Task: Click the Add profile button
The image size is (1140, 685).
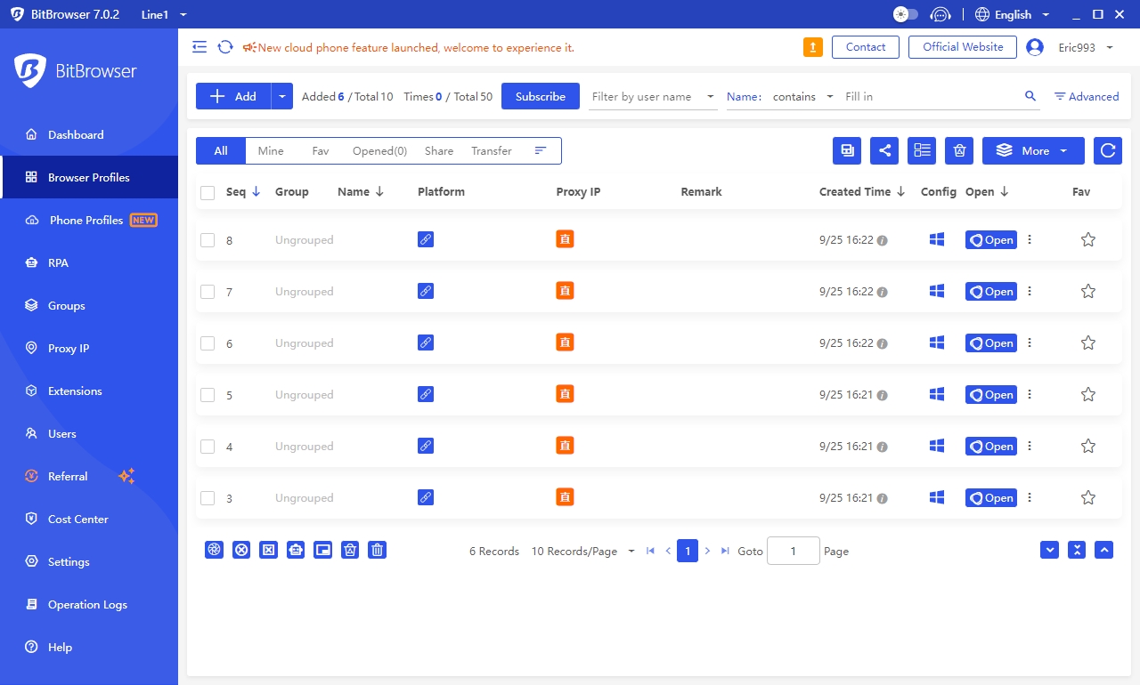Action: pyautogui.click(x=233, y=96)
